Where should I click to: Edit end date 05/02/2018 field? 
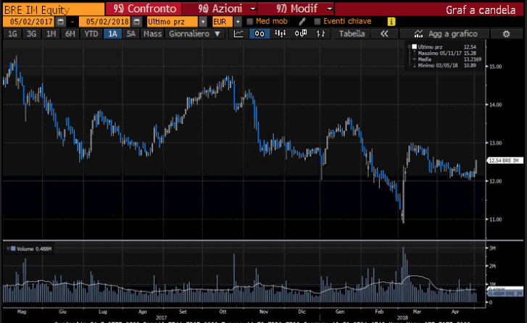pyautogui.click(x=105, y=22)
